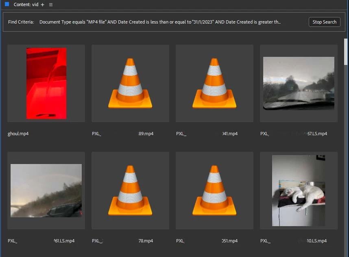Click the file name ending 78.mp4

[x=122, y=241]
